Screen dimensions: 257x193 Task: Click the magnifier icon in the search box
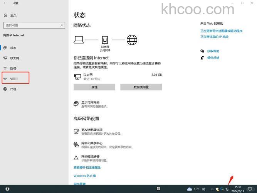point(62,25)
